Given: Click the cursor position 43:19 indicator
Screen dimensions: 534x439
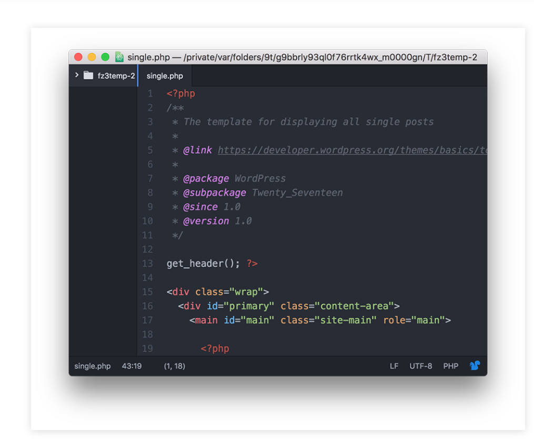Looking at the screenshot, I should point(132,365).
